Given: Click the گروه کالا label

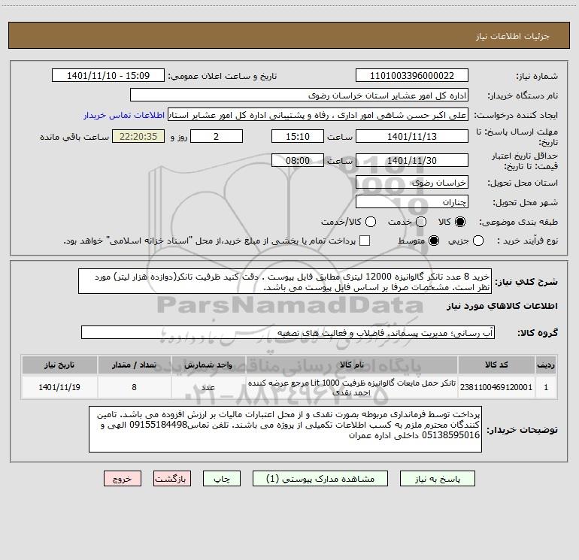Looking at the screenshot, I should click(x=538, y=332).
